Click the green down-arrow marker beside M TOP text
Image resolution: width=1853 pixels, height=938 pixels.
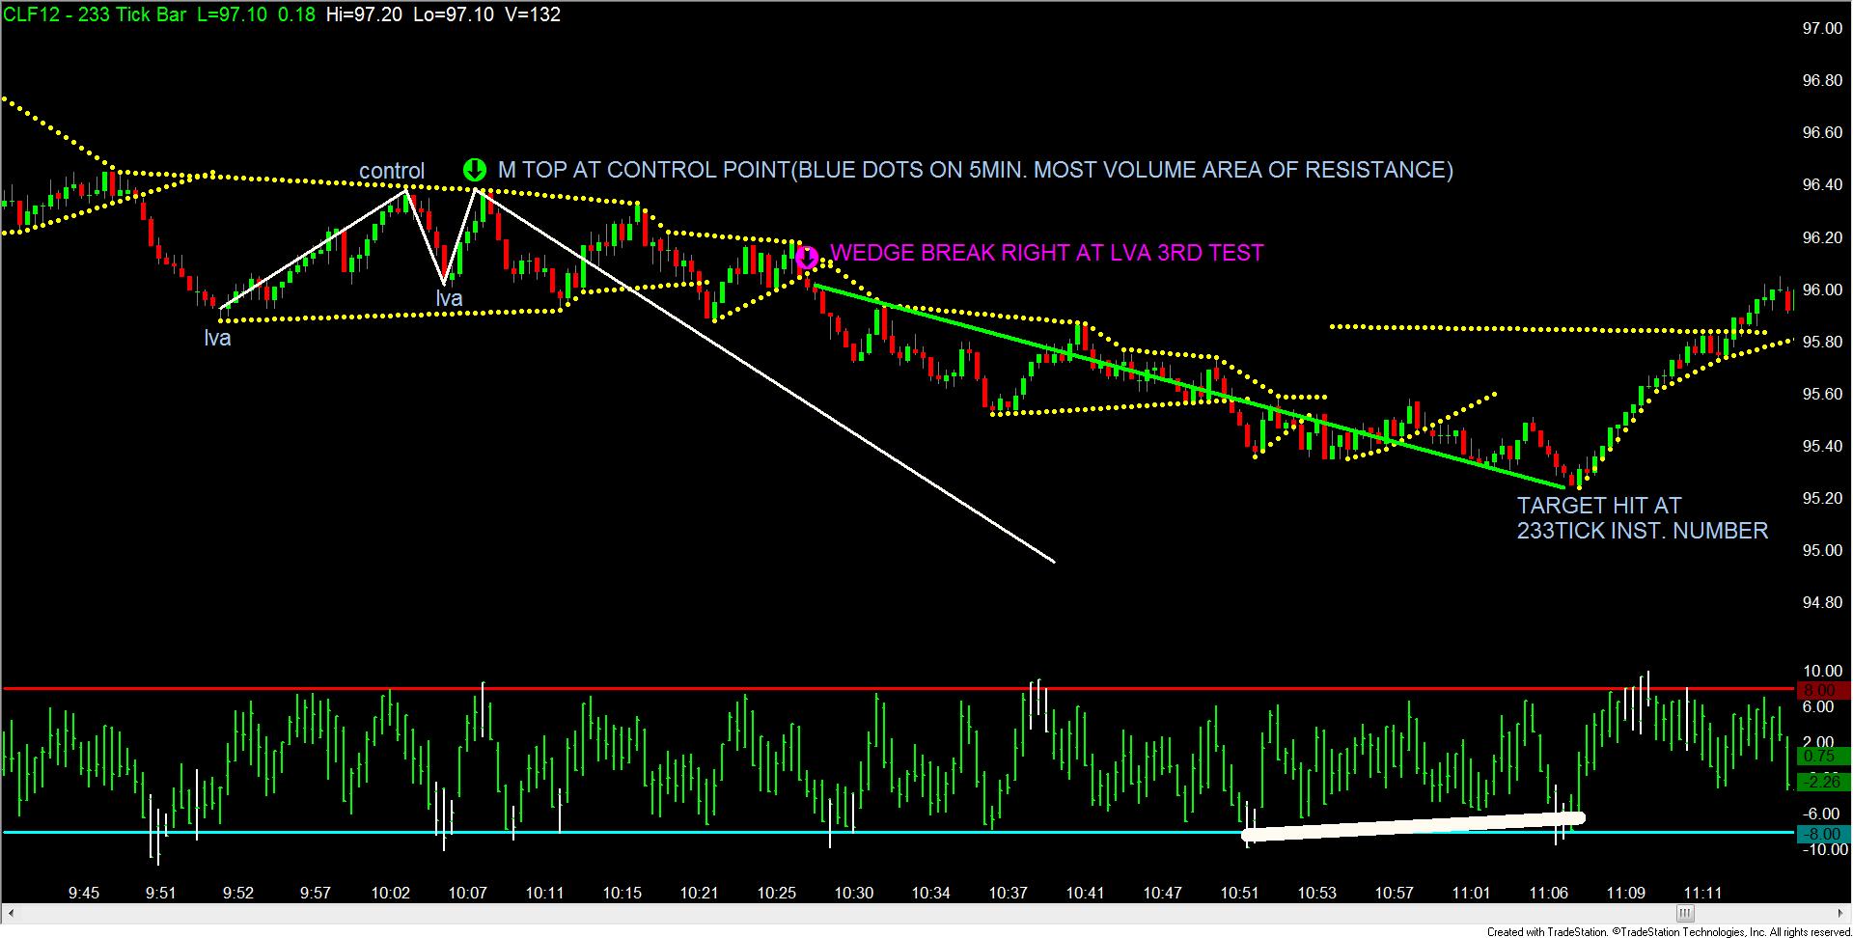tap(474, 170)
